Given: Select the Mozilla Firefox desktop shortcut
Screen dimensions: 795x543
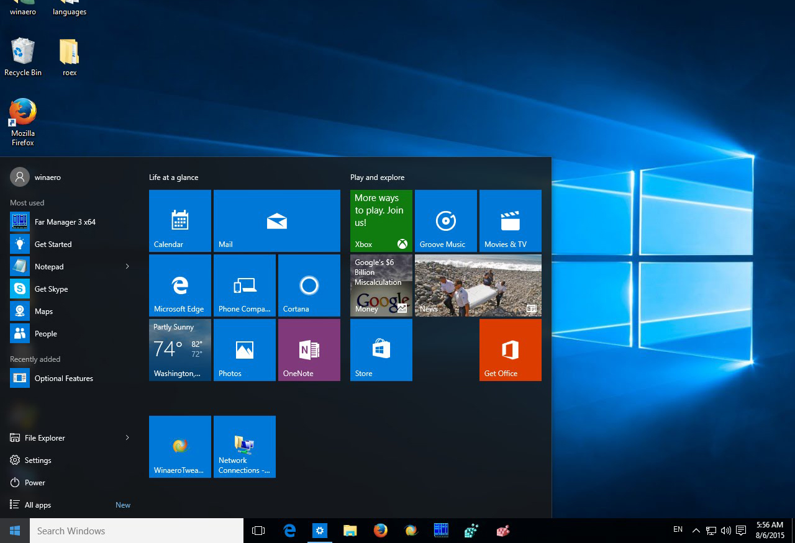Looking at the screenshot, I should (x=23, y=122).
